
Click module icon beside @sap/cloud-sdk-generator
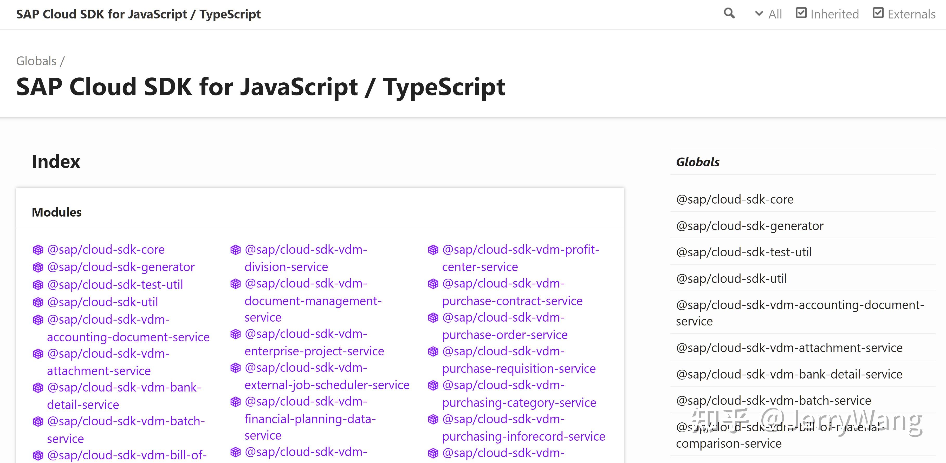tap(38, 267)
